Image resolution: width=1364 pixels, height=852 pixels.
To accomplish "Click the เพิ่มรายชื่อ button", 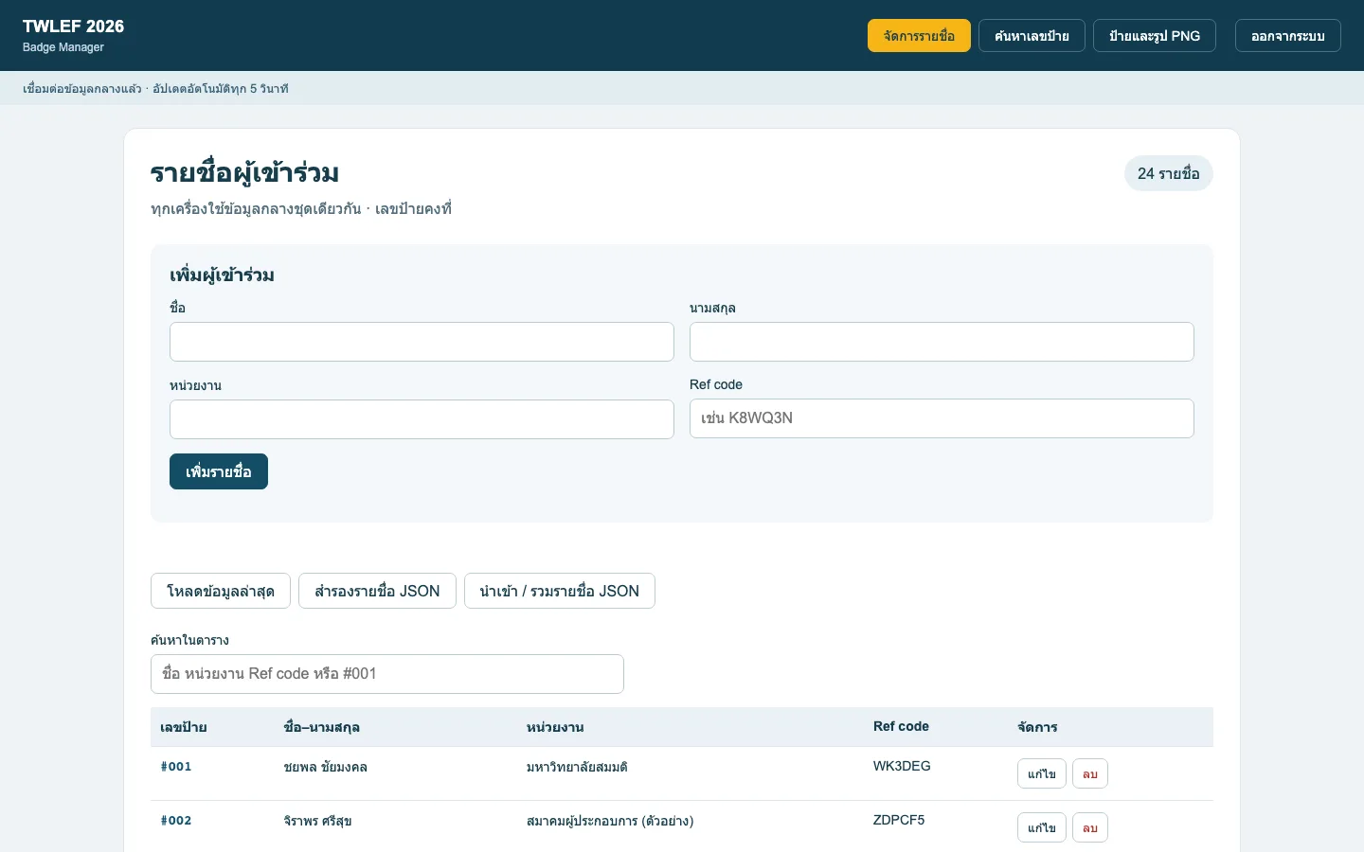I will pyautogui.click(x=219, y=471).
